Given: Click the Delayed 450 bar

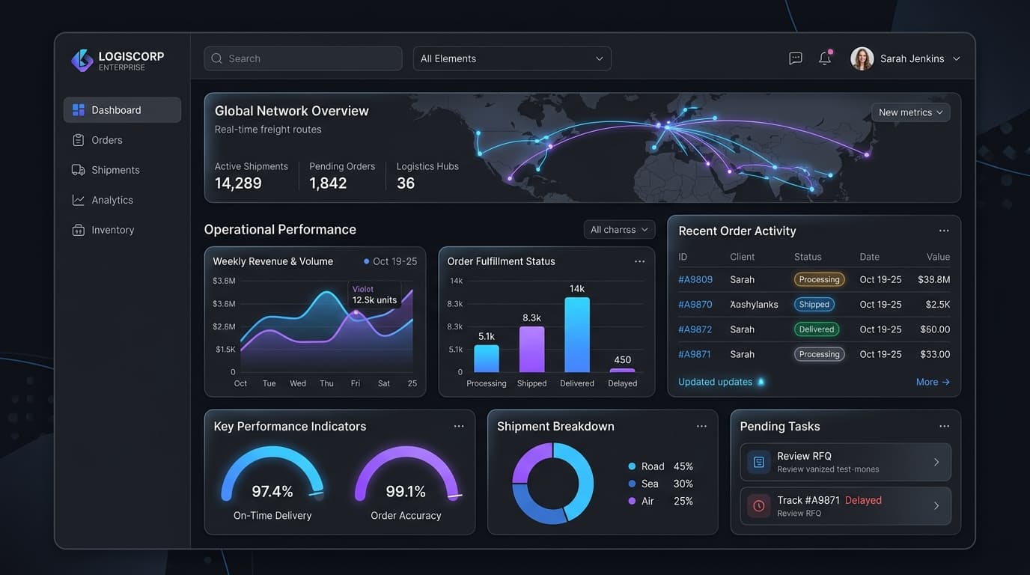Looking at the screenshot, I should click(x=622, y=370).
